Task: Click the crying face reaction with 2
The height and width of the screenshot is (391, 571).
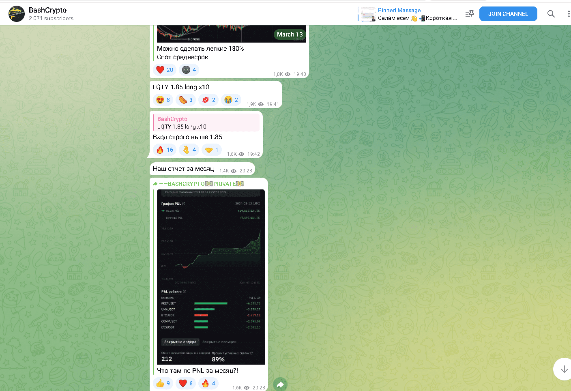Action: tap(231, 100)
